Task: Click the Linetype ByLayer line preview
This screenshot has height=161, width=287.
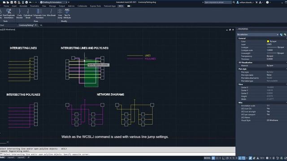Action: pos(272,47)
